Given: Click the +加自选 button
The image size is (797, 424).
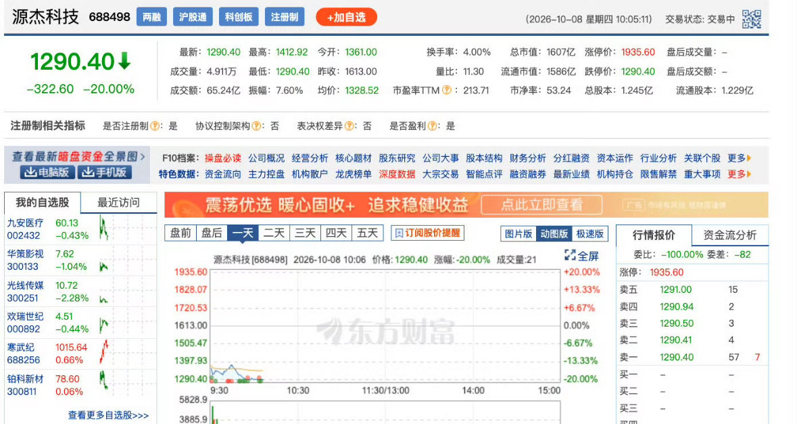Looking at the screenshot, I should click(x=346, y=18).
